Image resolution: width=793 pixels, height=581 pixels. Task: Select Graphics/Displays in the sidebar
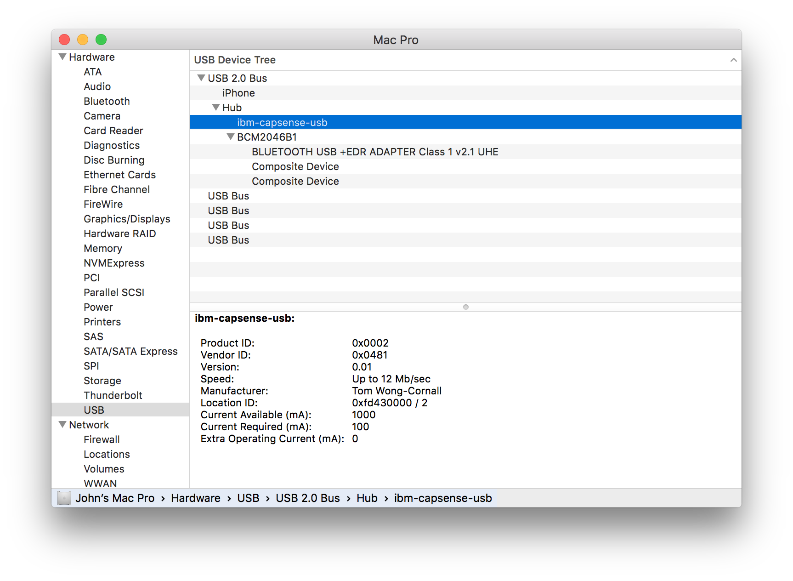127,219
